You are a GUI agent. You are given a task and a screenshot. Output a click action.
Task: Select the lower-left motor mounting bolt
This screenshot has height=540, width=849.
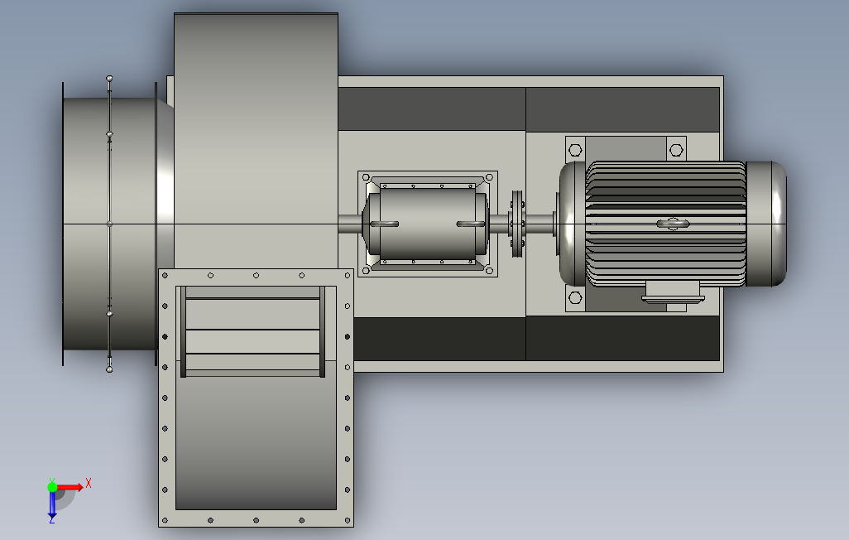(576, 297)
